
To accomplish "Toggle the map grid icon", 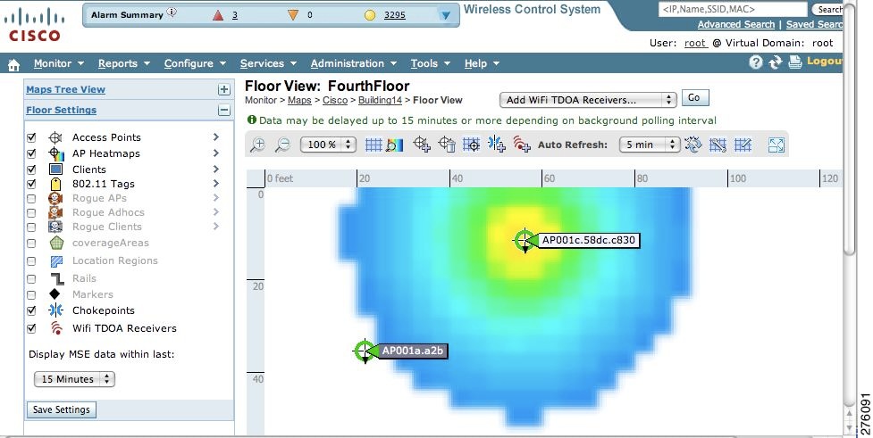I will coord(374,145).
